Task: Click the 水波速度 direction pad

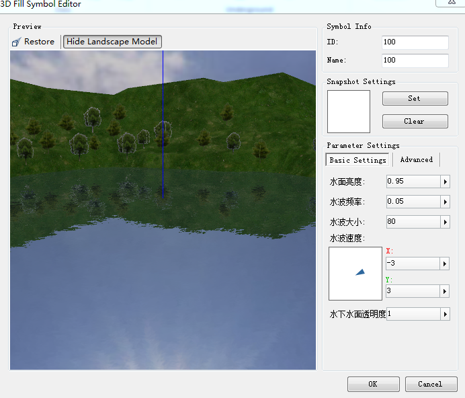Action: [355, 273]
